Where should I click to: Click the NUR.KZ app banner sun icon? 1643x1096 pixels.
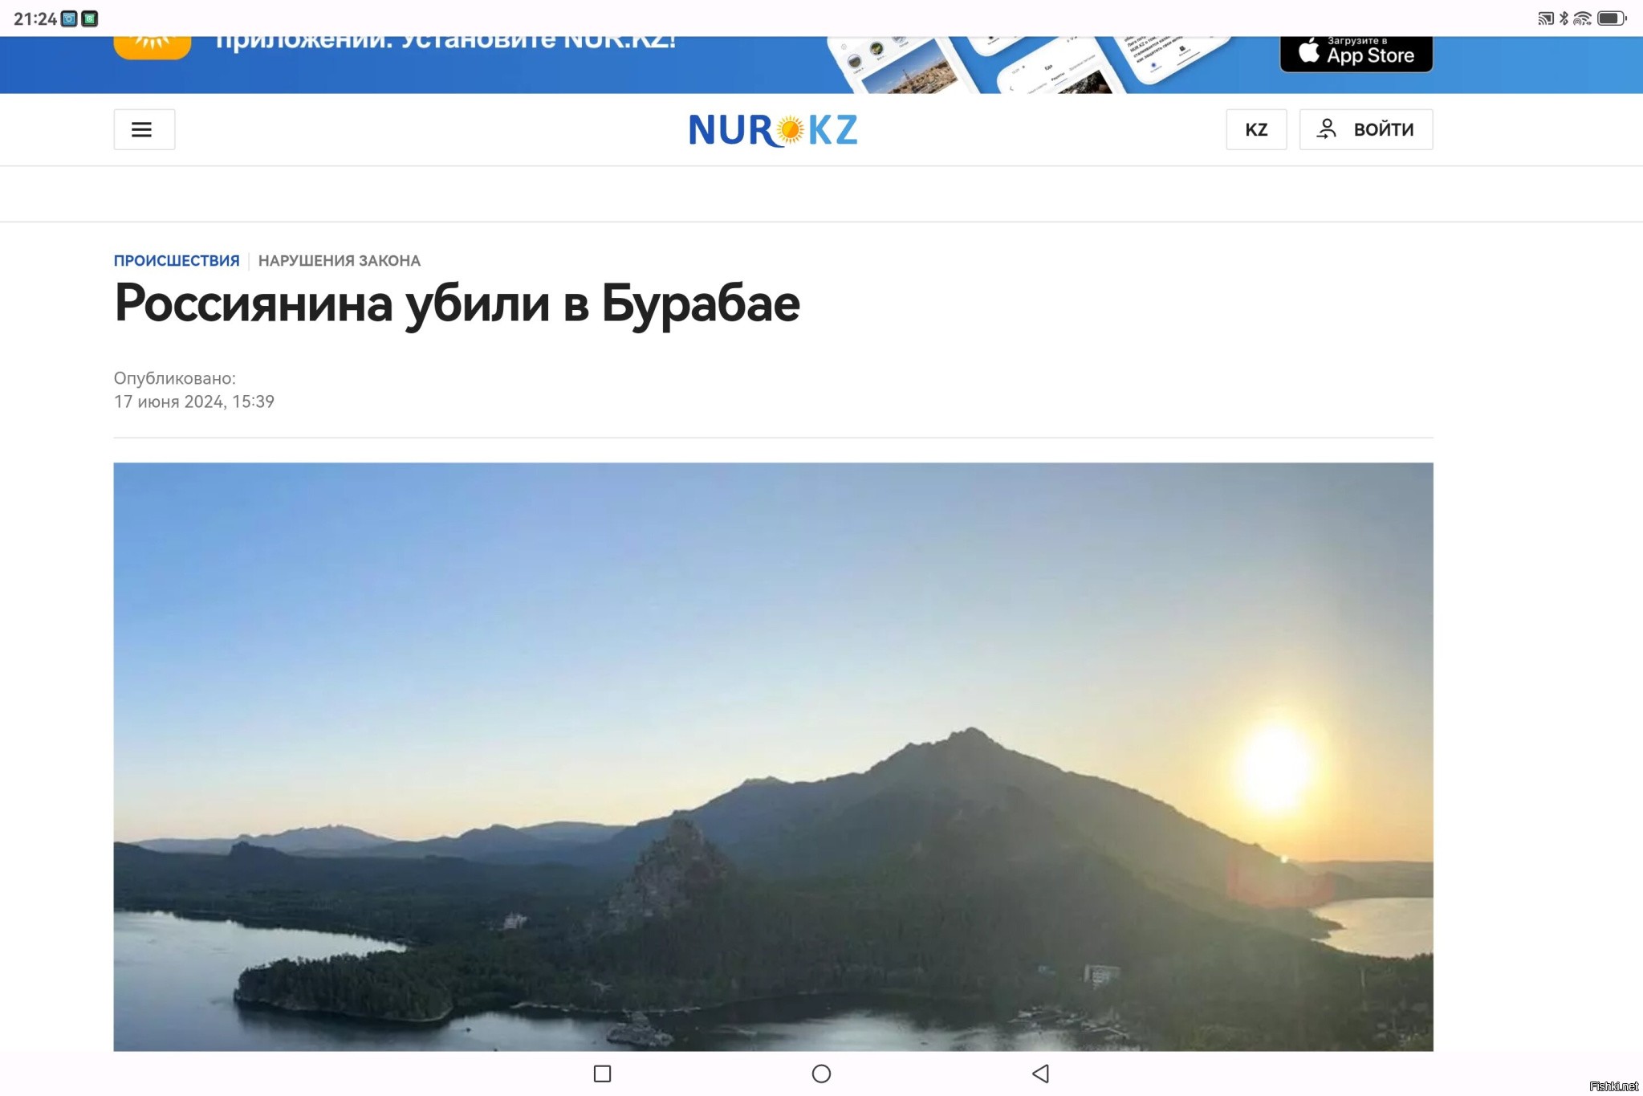pyautogui.click(x=153, y=47)
